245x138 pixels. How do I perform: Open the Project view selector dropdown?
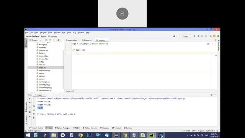coord(35,40)
